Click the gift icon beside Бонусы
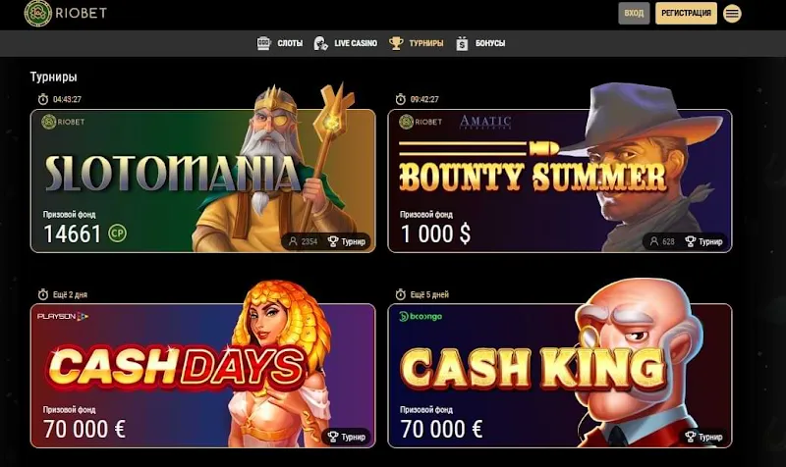786x467 pixels. [462, 43]
